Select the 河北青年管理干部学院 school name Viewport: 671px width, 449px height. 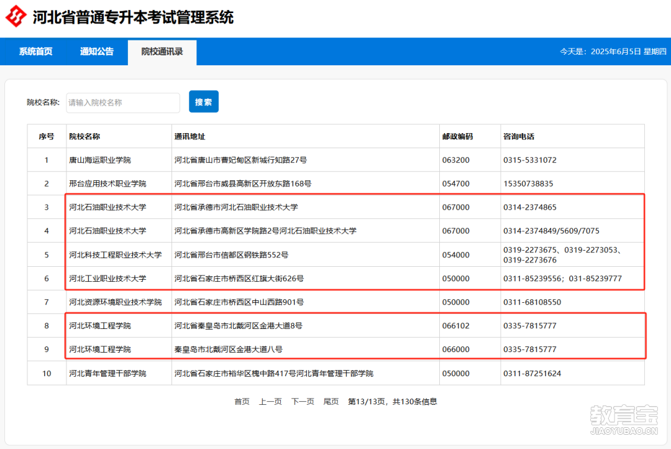pyautogui.click(x=107, y=373)
